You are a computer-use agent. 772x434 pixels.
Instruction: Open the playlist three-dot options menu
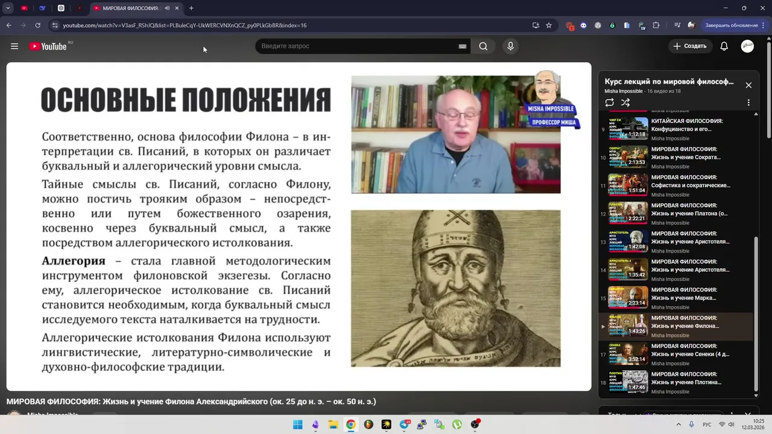click(x=748, y=103)
